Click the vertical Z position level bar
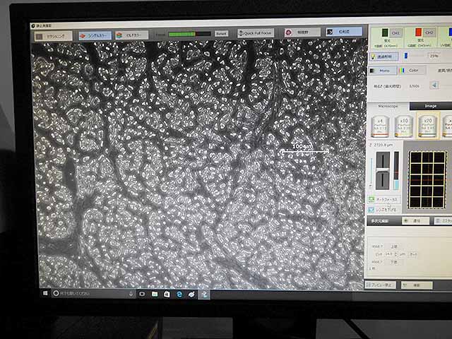The width and height of the screenshot is (452, 339). click(x=396, y=170)
